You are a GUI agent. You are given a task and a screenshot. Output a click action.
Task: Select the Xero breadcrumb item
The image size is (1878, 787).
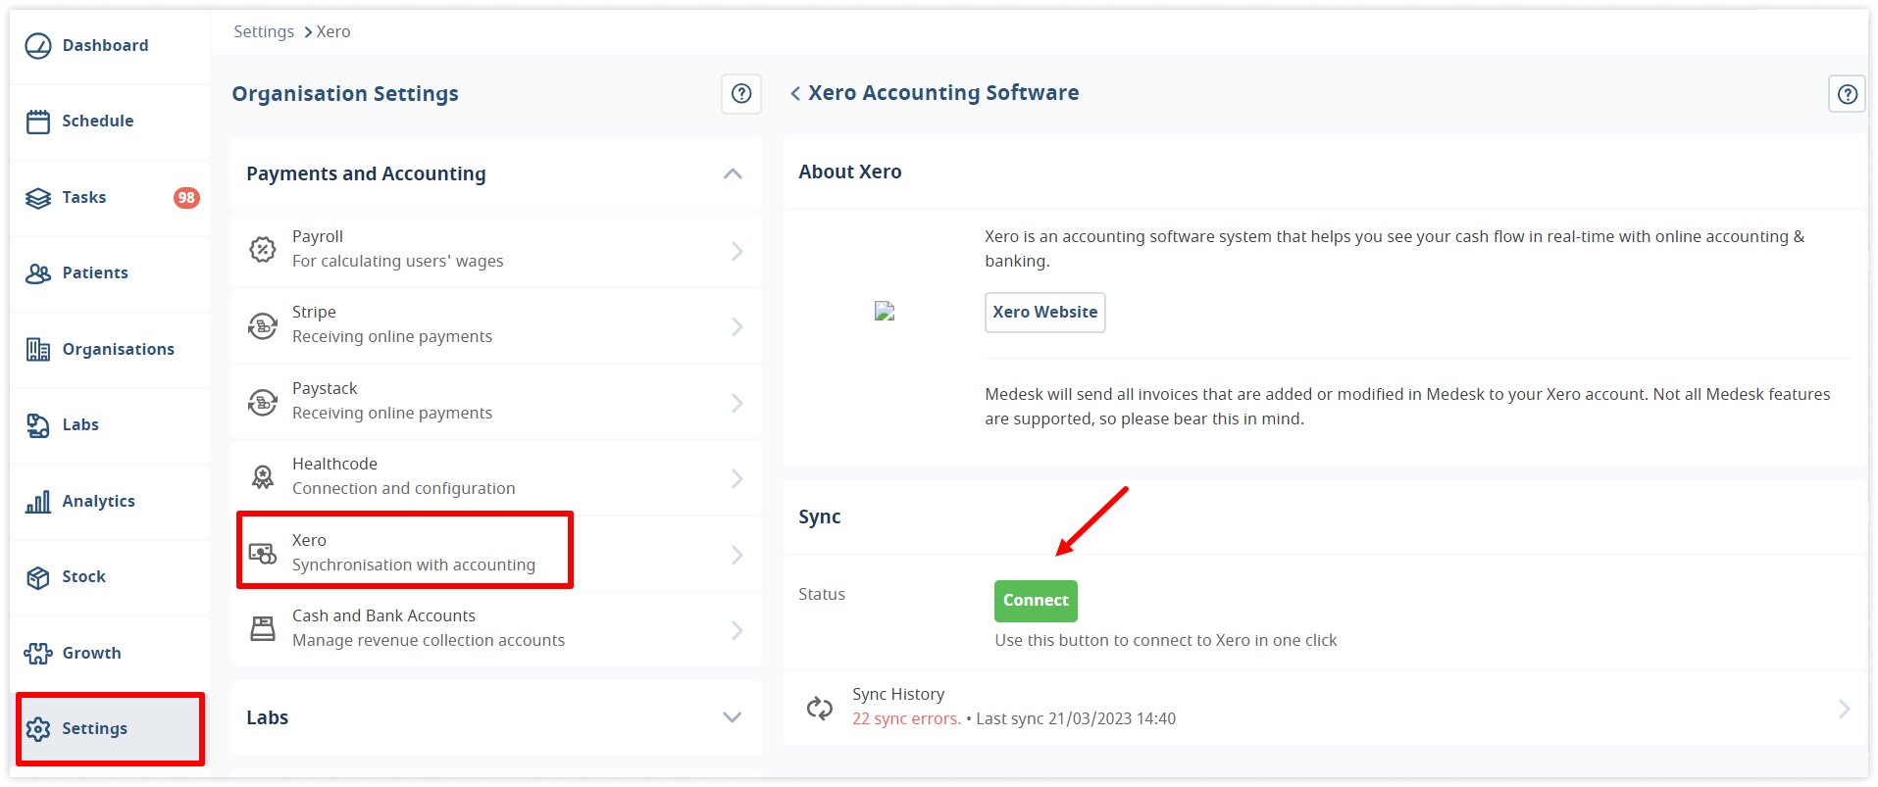(333, 31)
